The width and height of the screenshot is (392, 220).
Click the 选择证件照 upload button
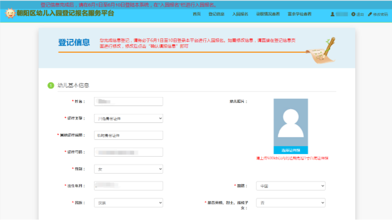291,150
